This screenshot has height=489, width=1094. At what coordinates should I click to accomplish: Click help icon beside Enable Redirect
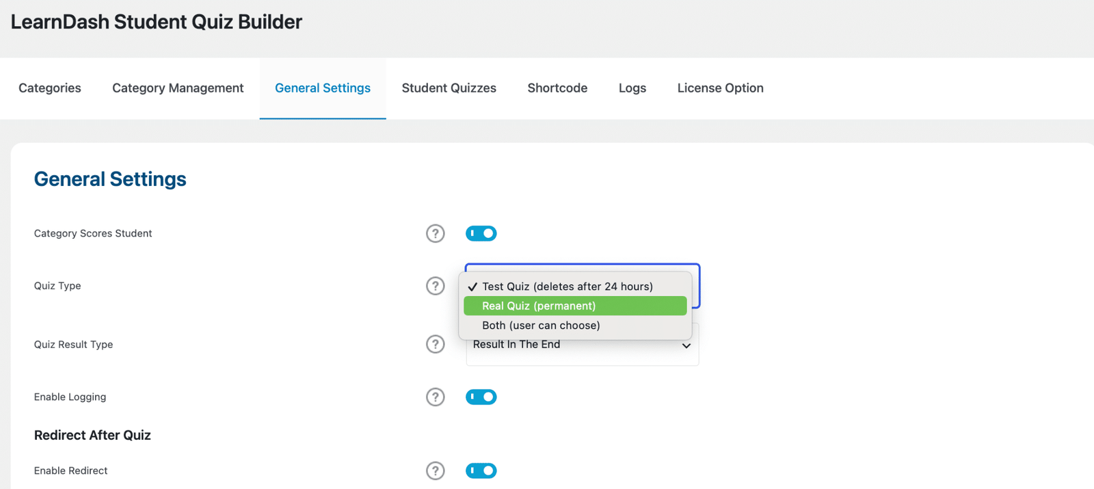(x=435, y=471)
